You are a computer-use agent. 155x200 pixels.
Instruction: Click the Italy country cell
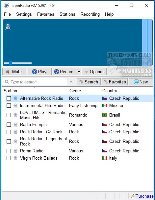coord(113,158)
